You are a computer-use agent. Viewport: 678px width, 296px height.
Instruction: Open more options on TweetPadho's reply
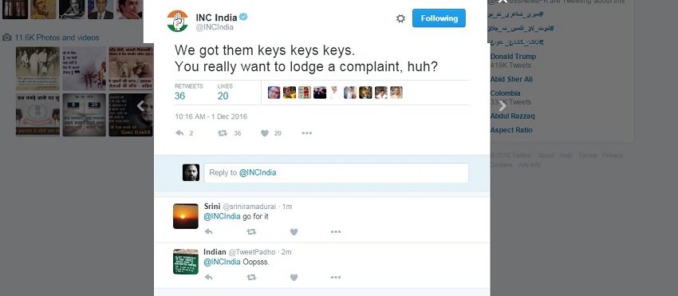pos(336,278)
